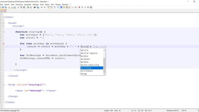The width and height of the screenshot is (199, 112).
Task: Open the User Defined Language icon
Action: click(x=64, y=7)
